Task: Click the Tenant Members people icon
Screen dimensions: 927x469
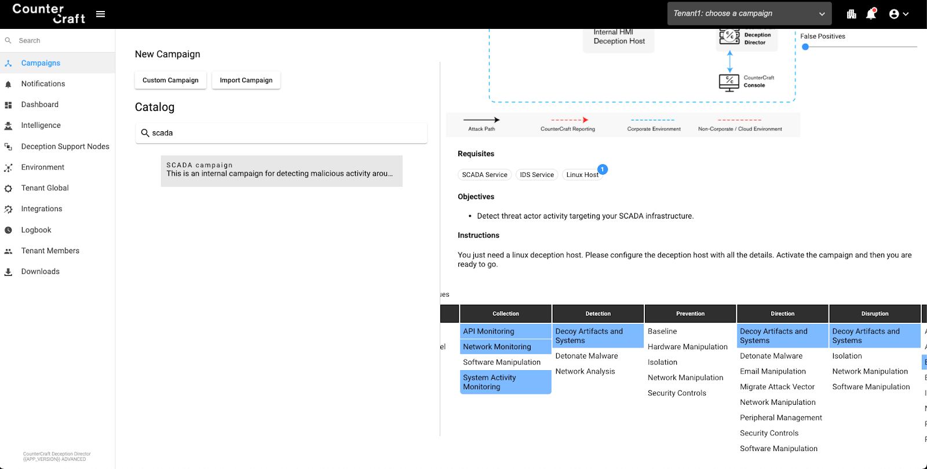Action: click(8, 251)
